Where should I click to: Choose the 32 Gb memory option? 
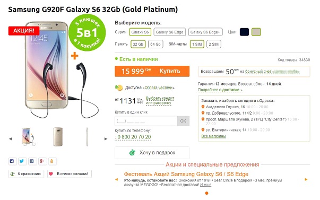138,44
